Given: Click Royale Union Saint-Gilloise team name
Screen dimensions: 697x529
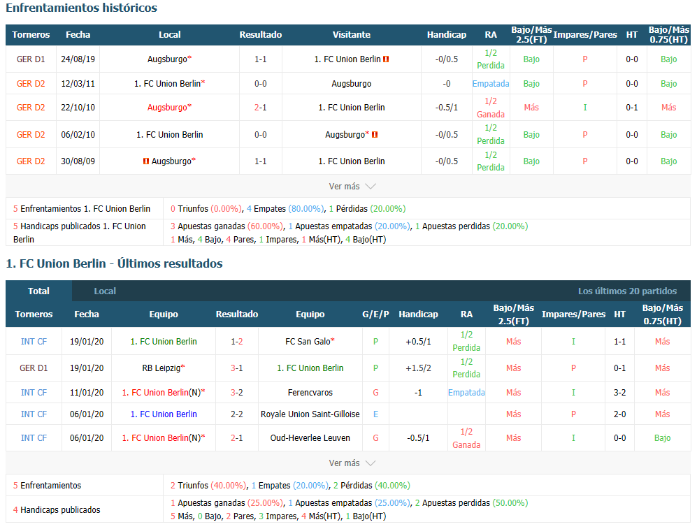Looking at the screenshot, I should click(x=310, y=414).
